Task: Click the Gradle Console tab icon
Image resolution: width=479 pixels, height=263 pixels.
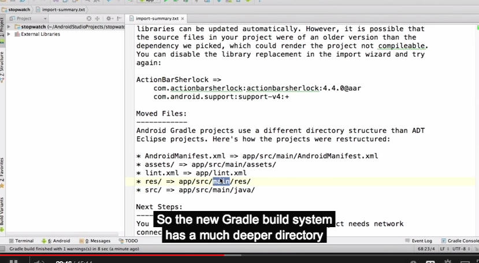Action: (x=444, y=240)
